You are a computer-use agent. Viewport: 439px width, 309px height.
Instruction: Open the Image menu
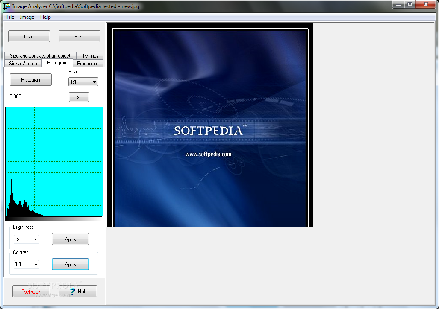(27, 17)
